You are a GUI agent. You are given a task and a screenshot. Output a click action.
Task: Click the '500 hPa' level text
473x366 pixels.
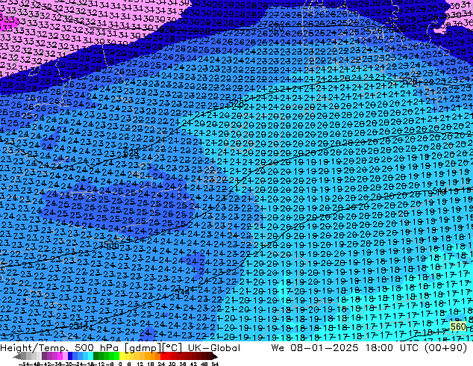point(96,348)
